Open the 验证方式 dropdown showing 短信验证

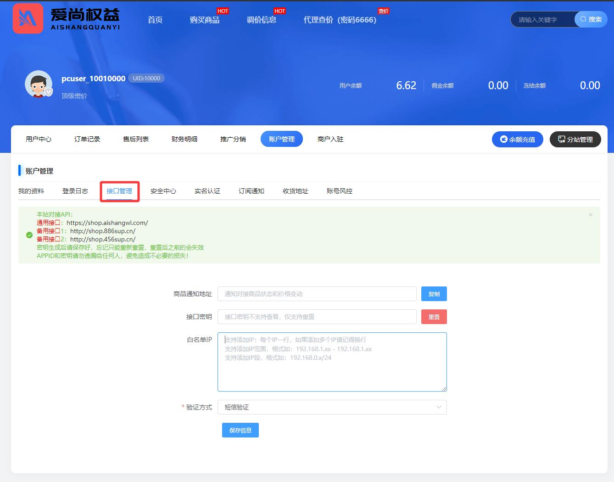tap(332, 407)
